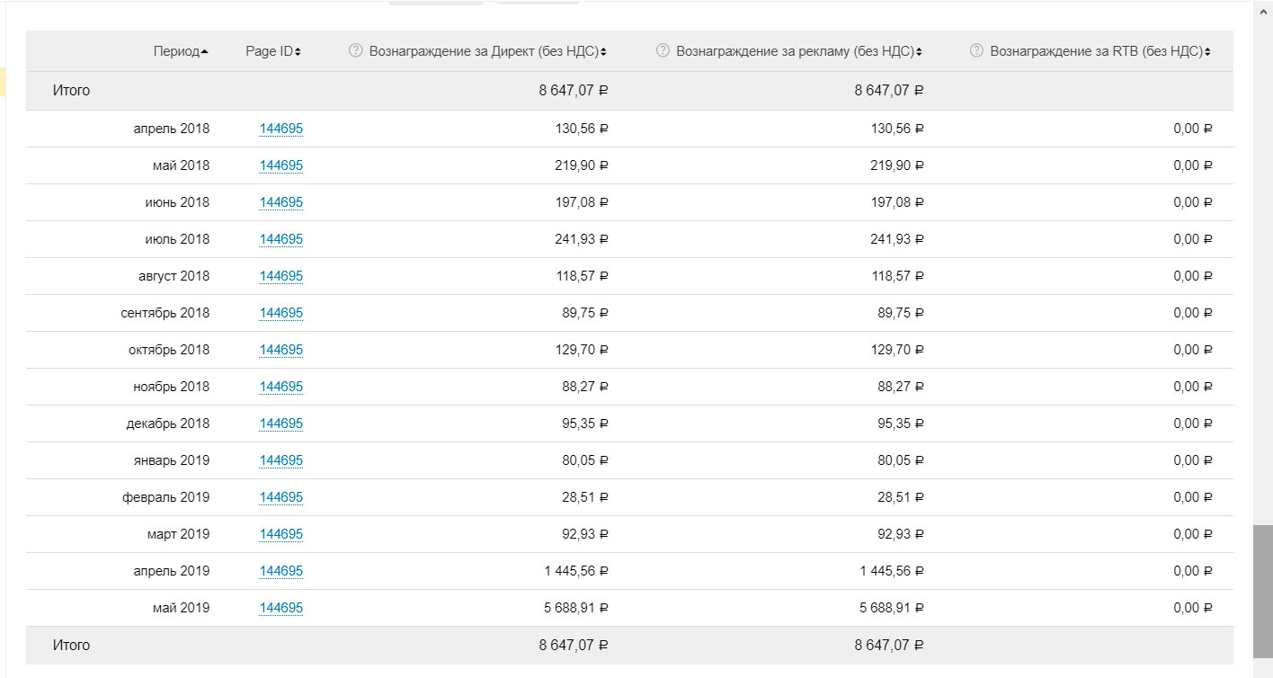Open Page ID 144695 for апрель 2018

pyautogui.click(x=280, y=129)
